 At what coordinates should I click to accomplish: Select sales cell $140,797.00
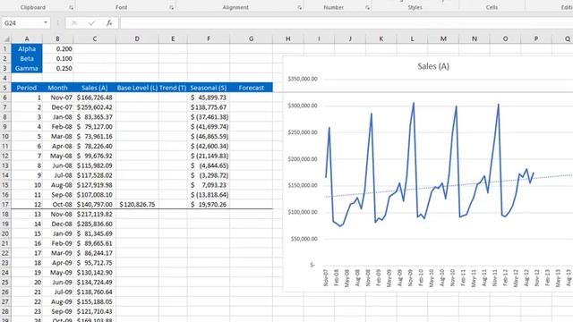(x=95, y=205)
